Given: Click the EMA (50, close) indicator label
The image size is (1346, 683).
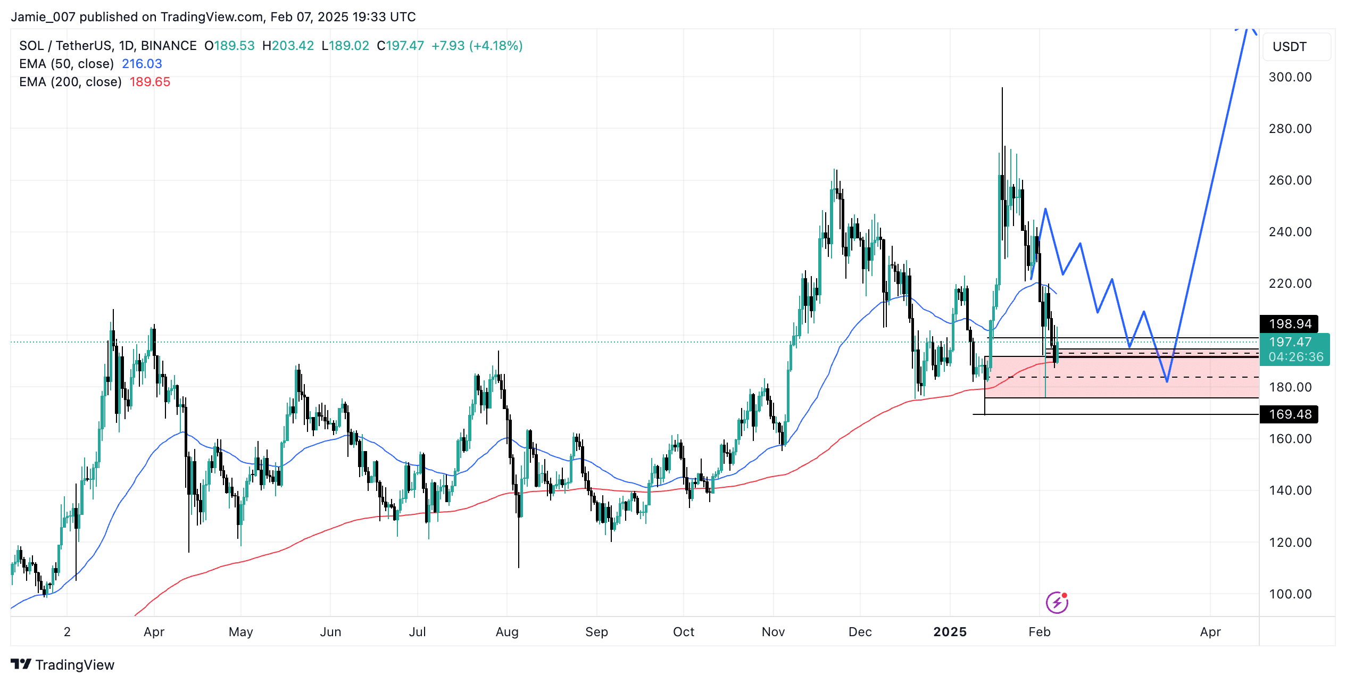Looking at the screenshot, I should 67,64.
